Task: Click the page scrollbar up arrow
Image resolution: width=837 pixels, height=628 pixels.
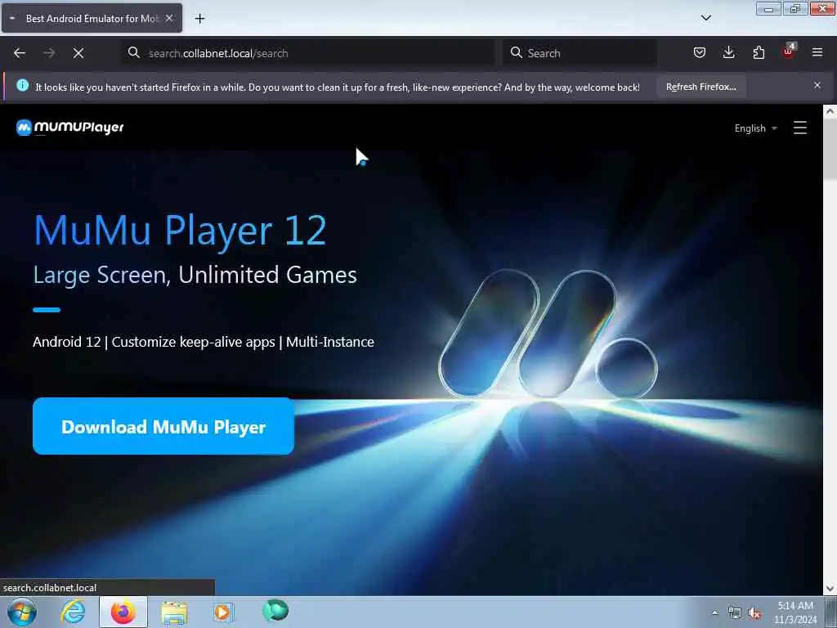Action: tap(830, 111)
